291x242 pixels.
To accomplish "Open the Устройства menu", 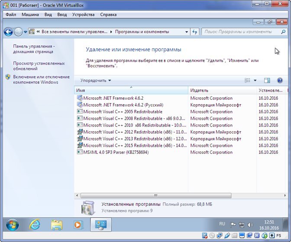I will [x=83, y=14].
